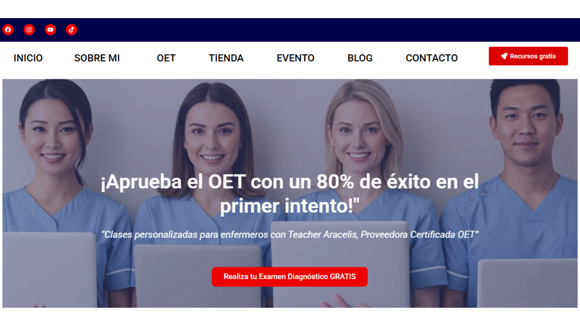Open the Instagram social icon
Viewport: 580px width, 326px height.
[29, 30]
